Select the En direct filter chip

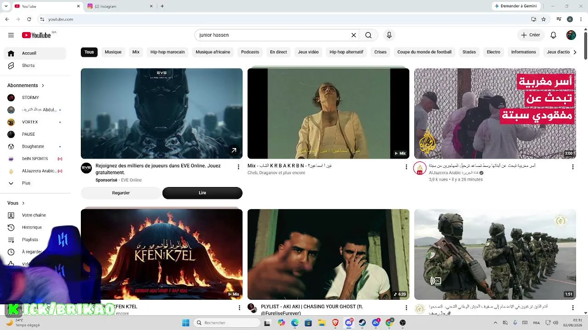[x=278, y=52]
